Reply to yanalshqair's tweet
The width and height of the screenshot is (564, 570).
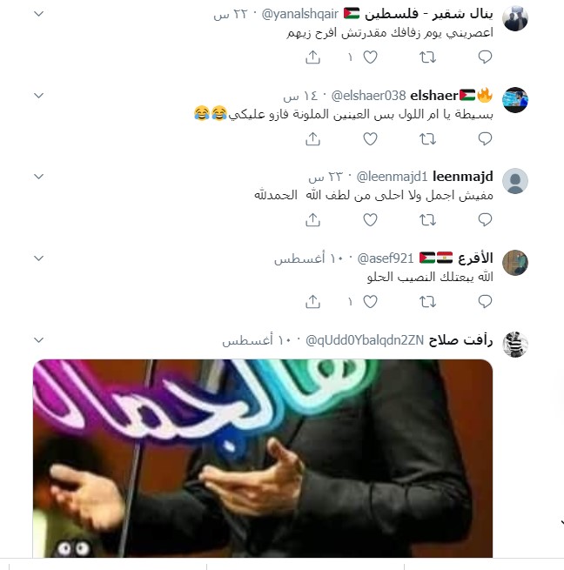tap(485, 57)
